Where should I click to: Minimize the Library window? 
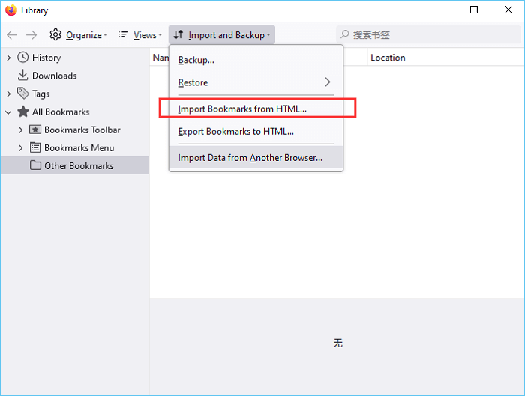(440, 10)
